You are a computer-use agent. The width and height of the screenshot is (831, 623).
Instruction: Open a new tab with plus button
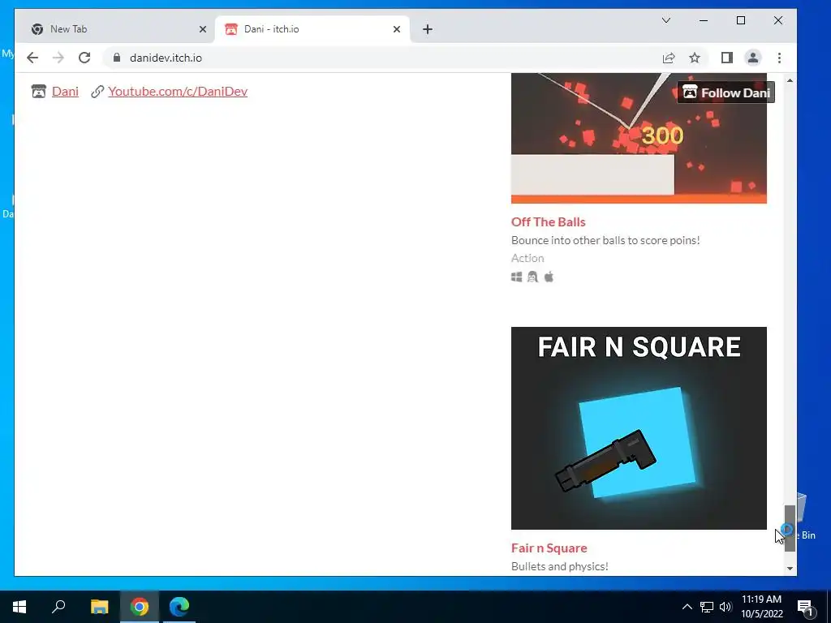[428, 29]
